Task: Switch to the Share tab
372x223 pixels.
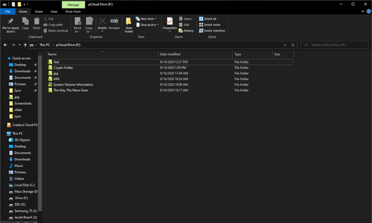Action: 39,12
